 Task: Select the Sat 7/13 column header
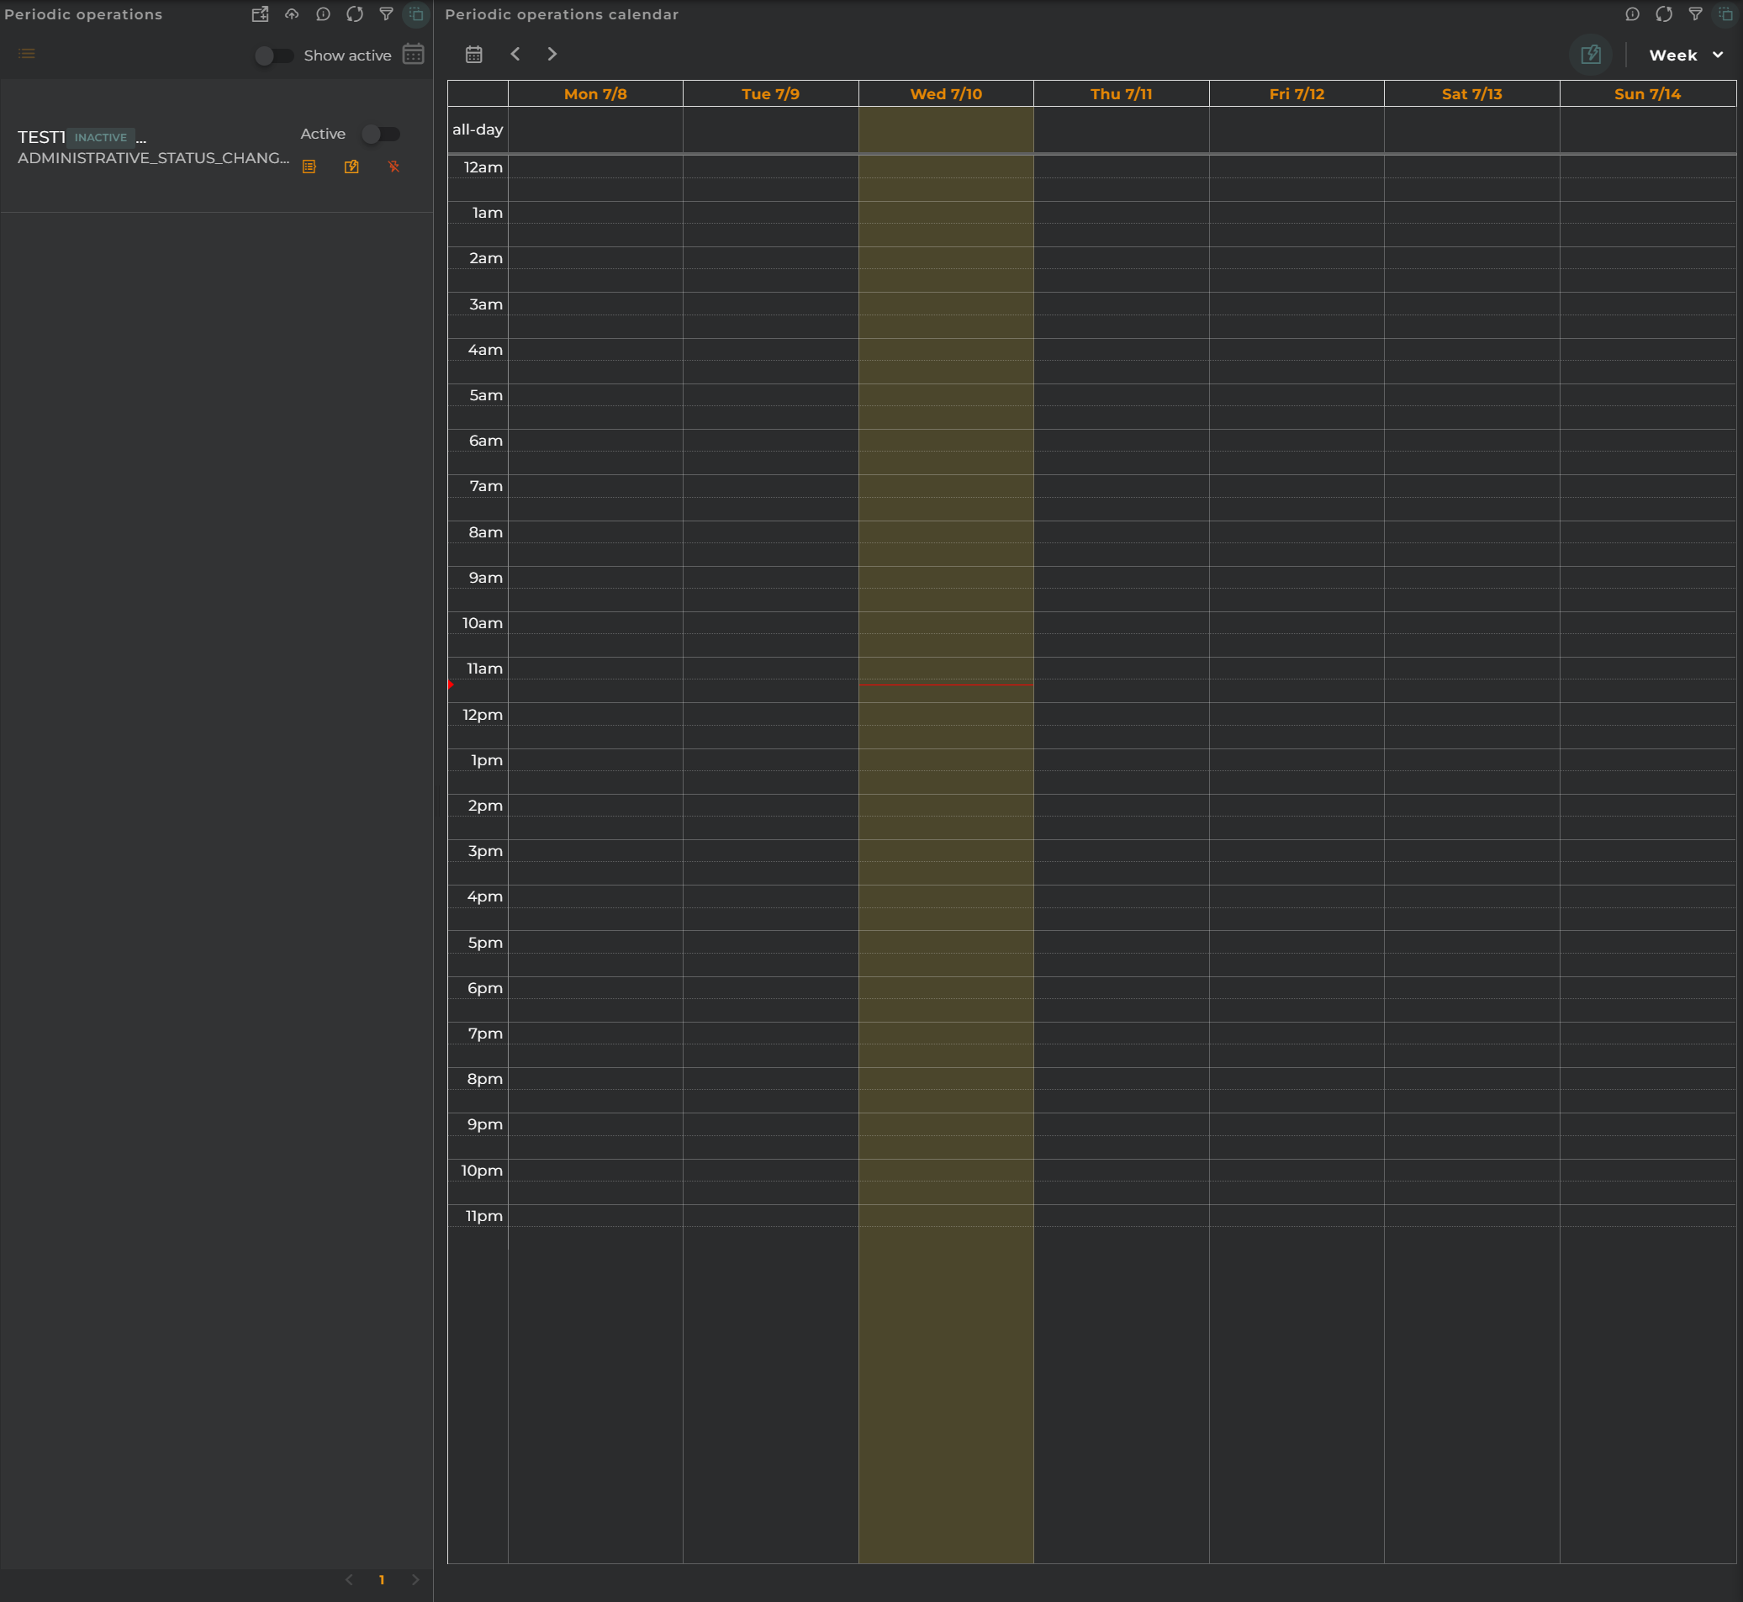coord(1471,93)
